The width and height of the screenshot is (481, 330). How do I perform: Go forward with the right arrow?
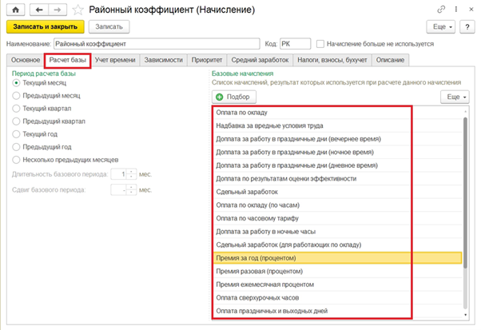58,9
